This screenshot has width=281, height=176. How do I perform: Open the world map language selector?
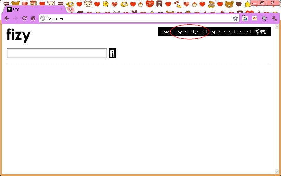pyautogui.click(x=260, y=32)
